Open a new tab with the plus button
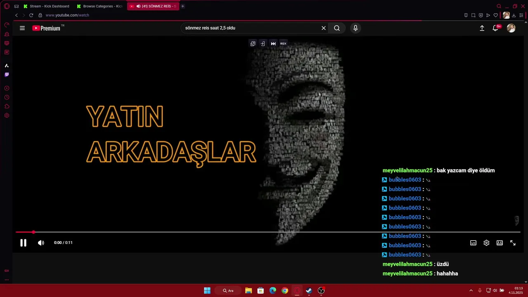 click(x=183, y=6)
